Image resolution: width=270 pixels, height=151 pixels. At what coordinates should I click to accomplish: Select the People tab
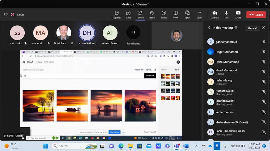point(140,15)
